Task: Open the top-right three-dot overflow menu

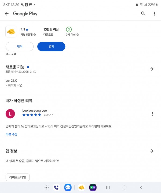Action: coord(154,14)
